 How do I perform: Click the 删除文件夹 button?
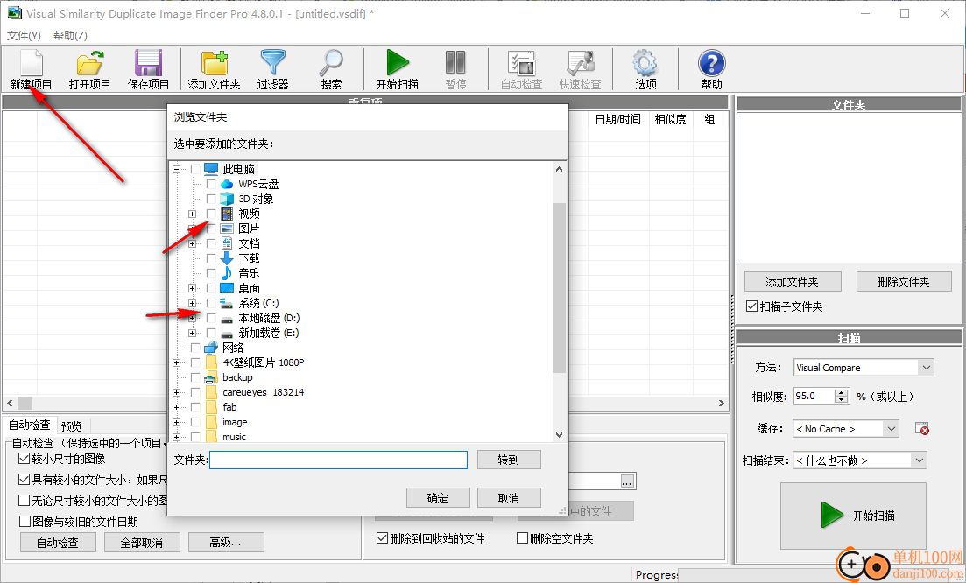tap(904, 282)
